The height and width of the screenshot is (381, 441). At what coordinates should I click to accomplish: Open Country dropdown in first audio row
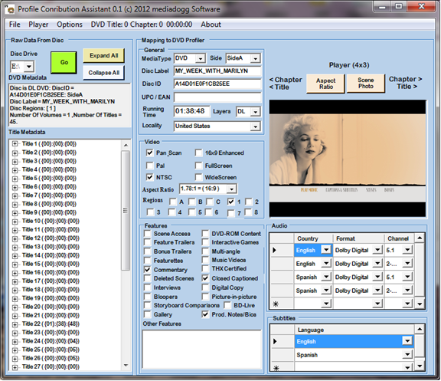(326, 250)
